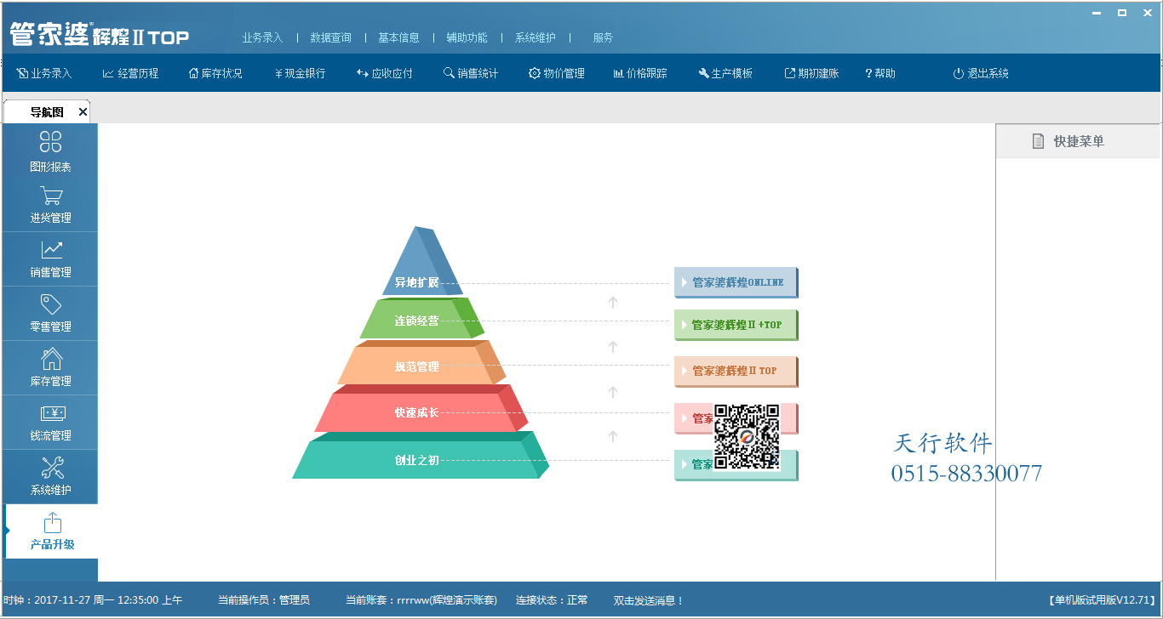Open the 业务录入 top menu

click(x=262, y=37)
